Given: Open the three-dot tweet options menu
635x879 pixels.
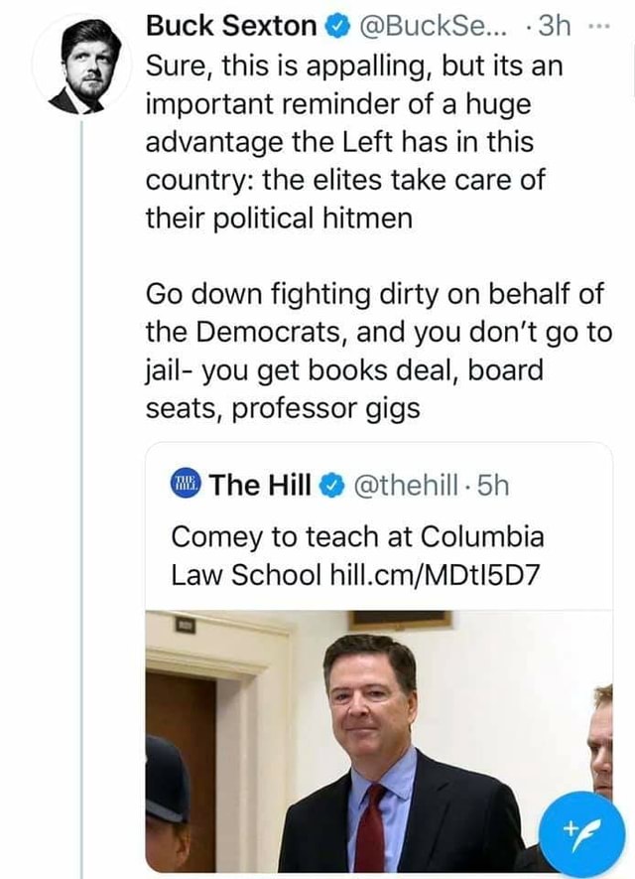Looking at the screenshot, I should pos(598,27).
